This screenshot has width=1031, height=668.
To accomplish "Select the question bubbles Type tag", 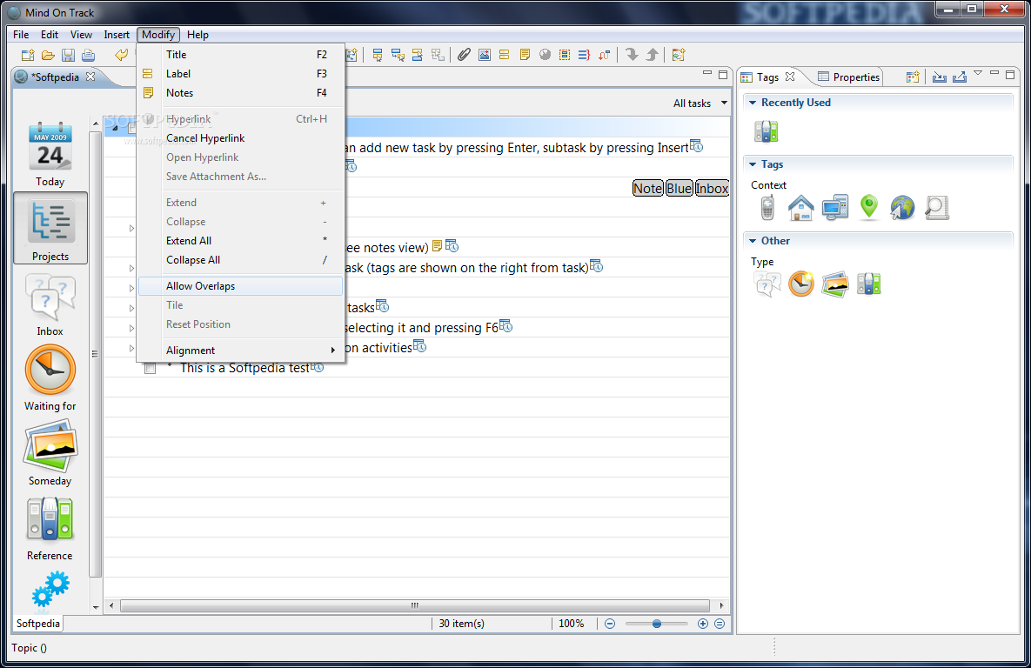I will tap(767, 284).
